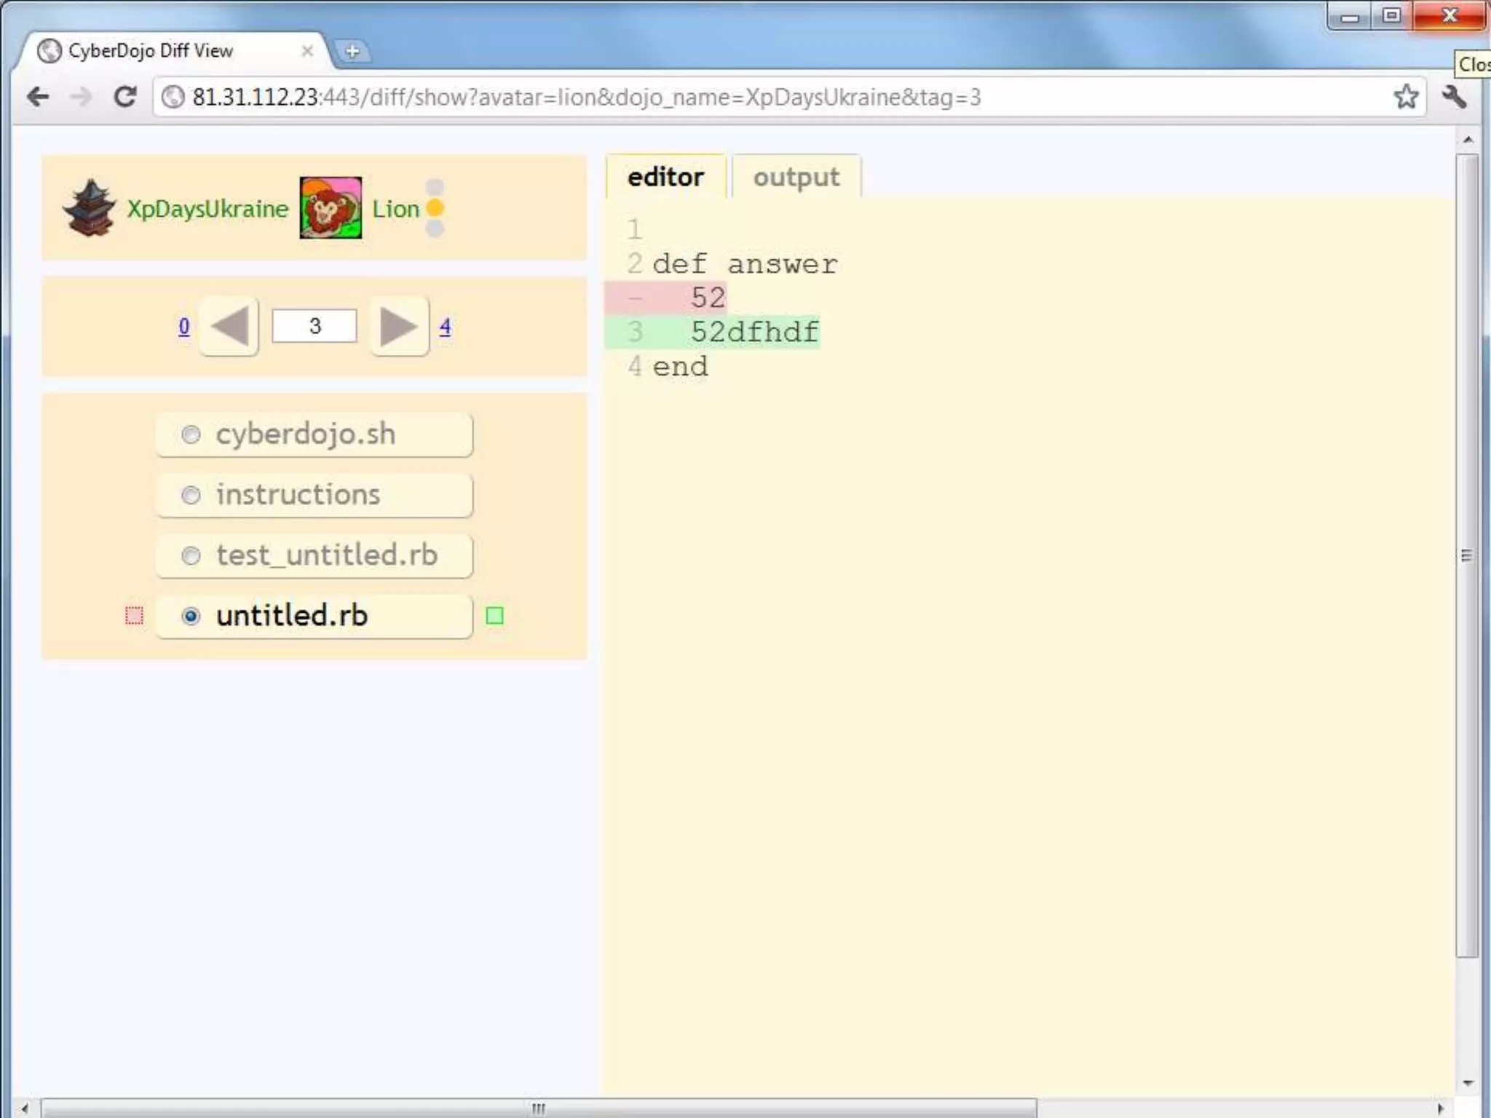Click the Lion avatar image
The image size is (1491, 1118).
point(331,208)
